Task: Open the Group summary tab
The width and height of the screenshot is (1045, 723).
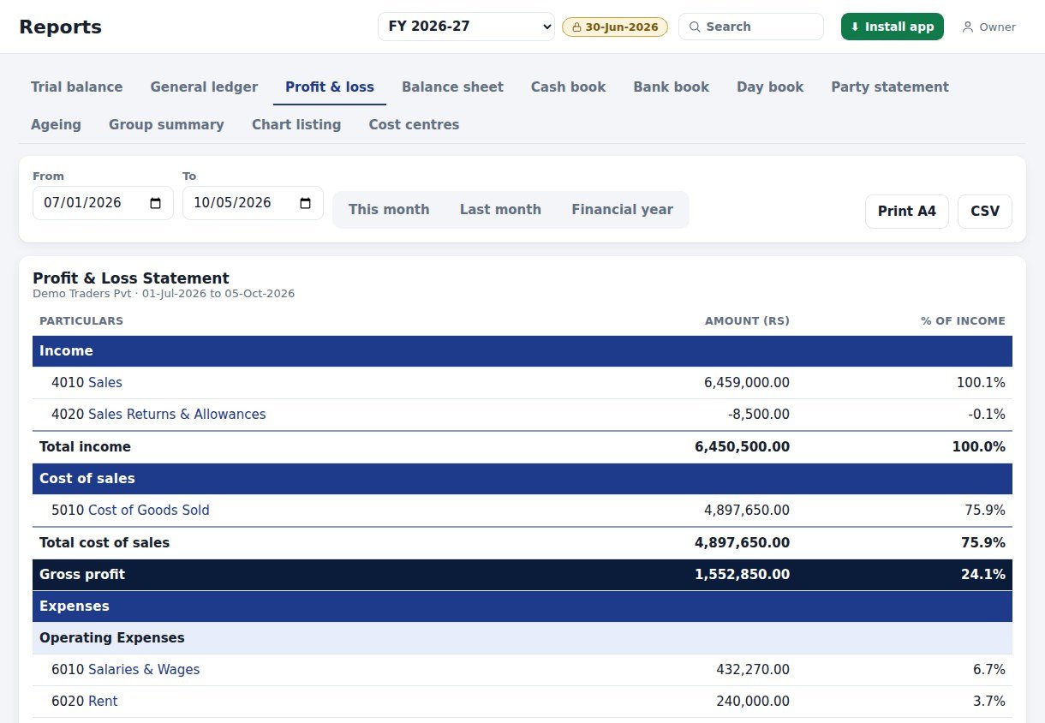Action: (166, 124)
